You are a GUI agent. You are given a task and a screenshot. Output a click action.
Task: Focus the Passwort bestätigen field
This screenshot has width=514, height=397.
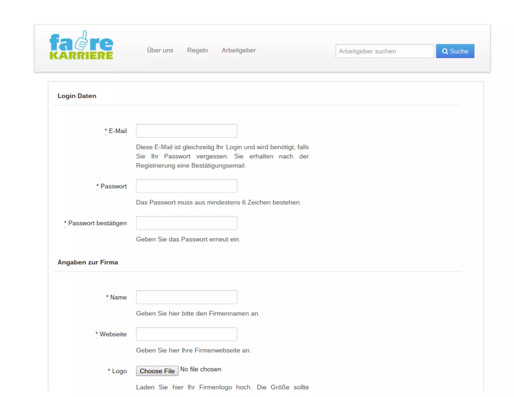187,223
